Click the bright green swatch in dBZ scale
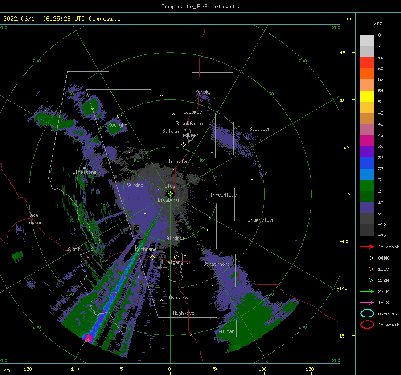 367,185
